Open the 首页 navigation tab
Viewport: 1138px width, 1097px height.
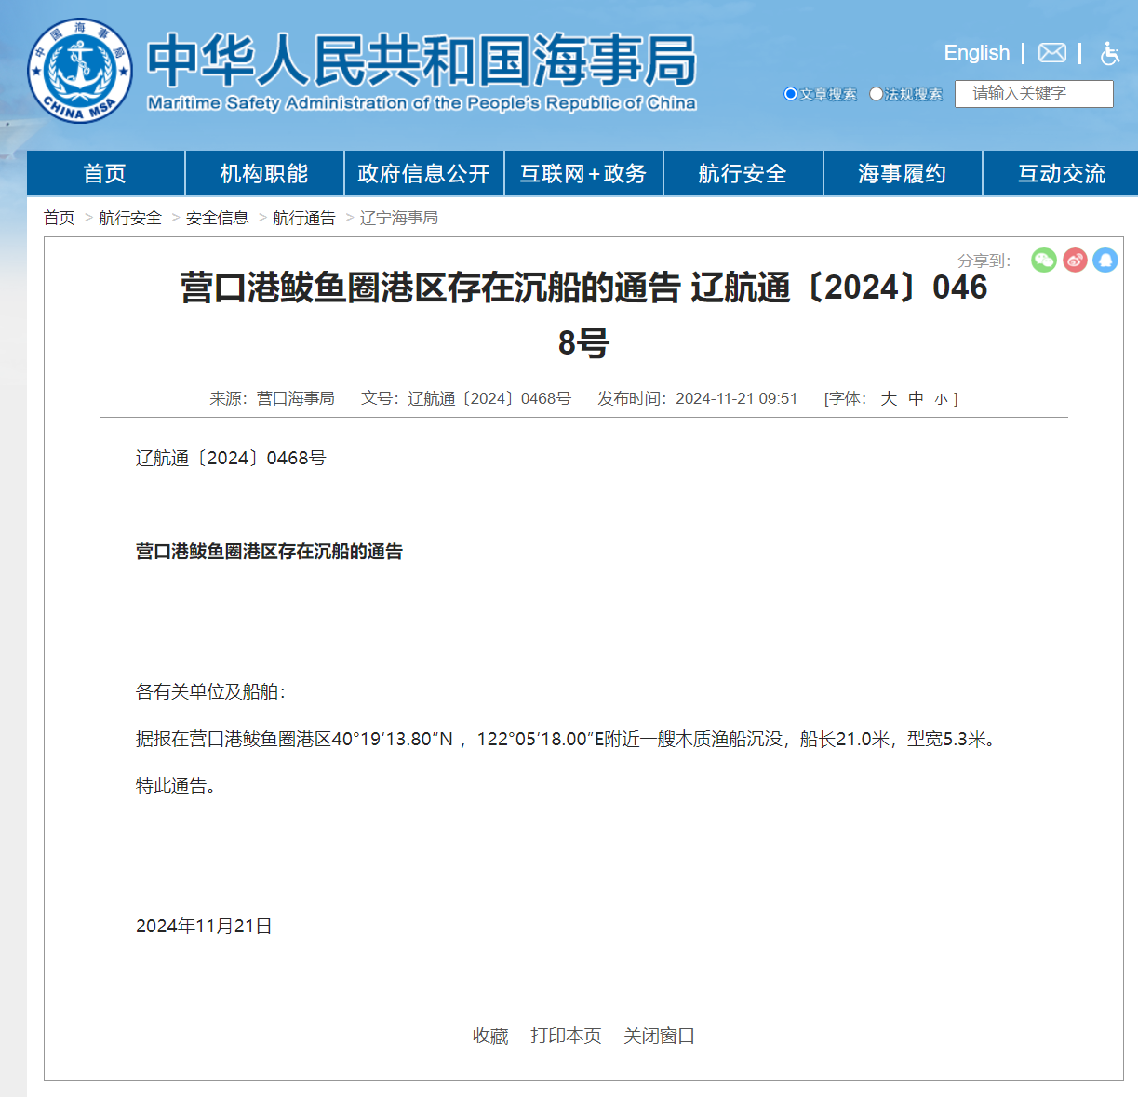click(x=105, y=174)
